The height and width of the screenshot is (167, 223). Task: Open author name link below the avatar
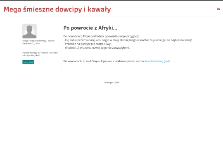pyautogui.click(x=38, y=41)
